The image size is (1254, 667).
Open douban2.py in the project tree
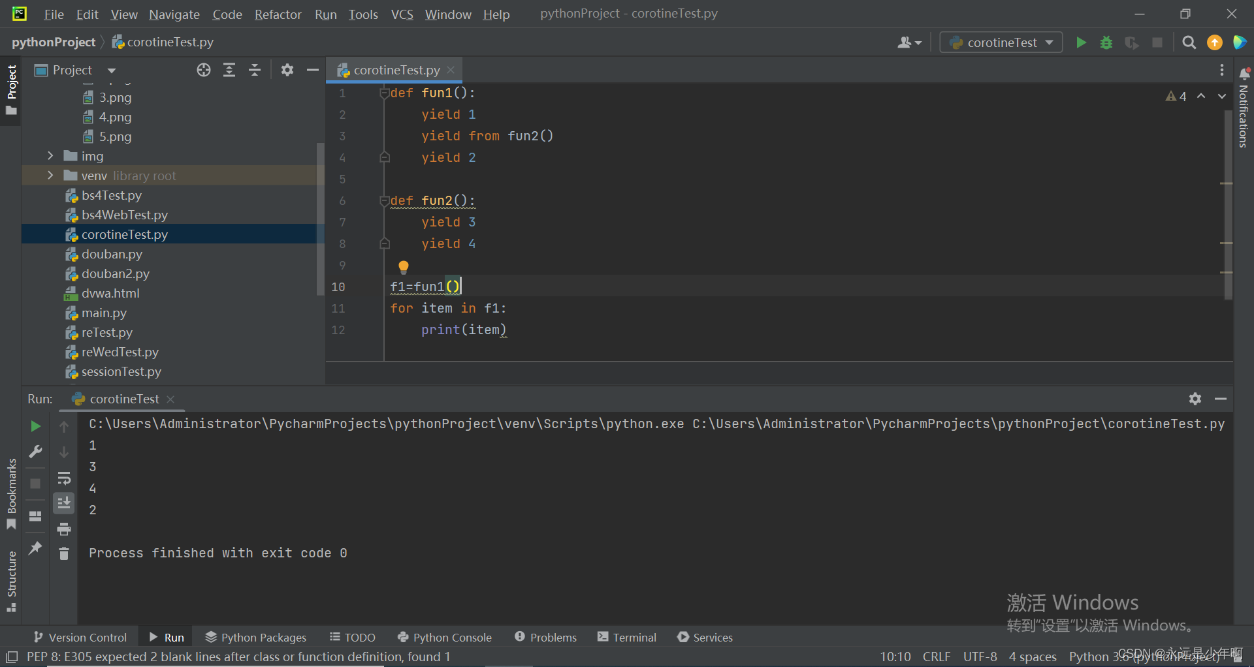click(x=116, y=273)
